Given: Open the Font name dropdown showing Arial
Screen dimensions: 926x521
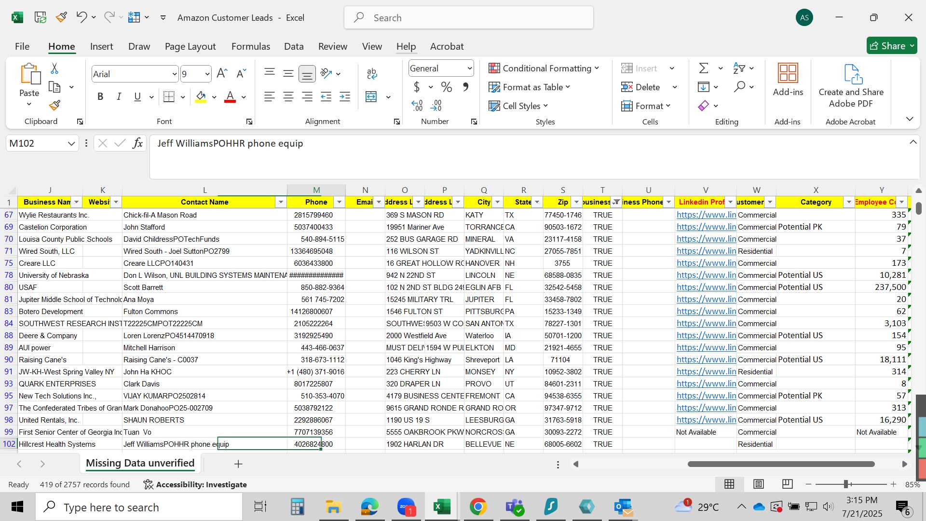Looking at the screenshot, I should pyautogui.click(x=175, y=74).
